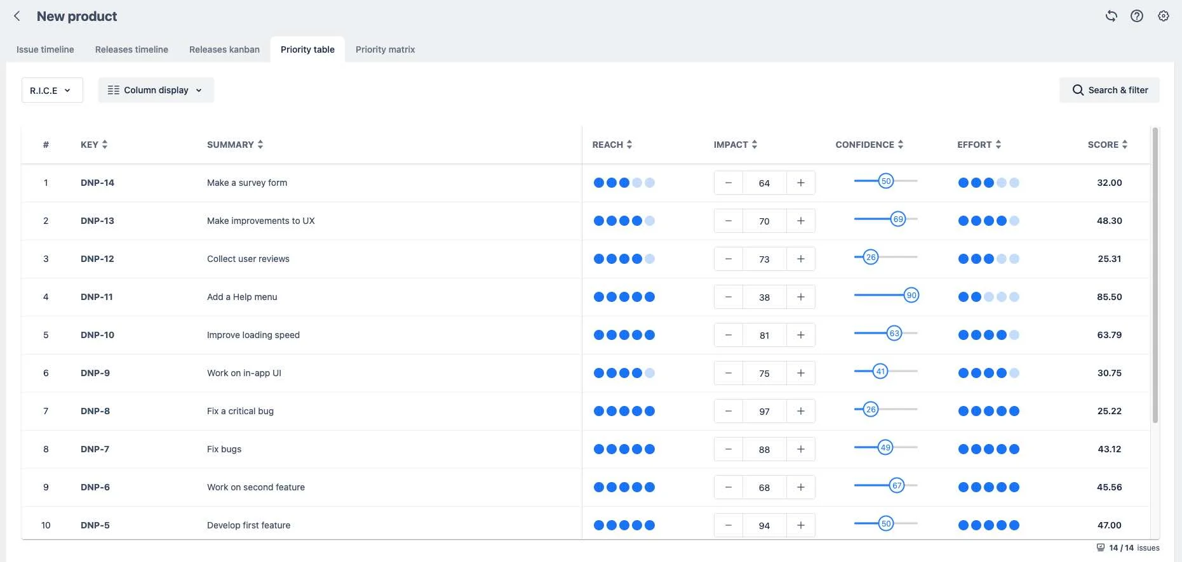Increase impact for Make a survey form
The width and height of the screenshot is (1182, 562).
click(801, 183)
